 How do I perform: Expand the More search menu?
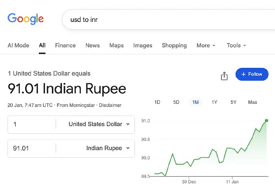pos(206,45)
